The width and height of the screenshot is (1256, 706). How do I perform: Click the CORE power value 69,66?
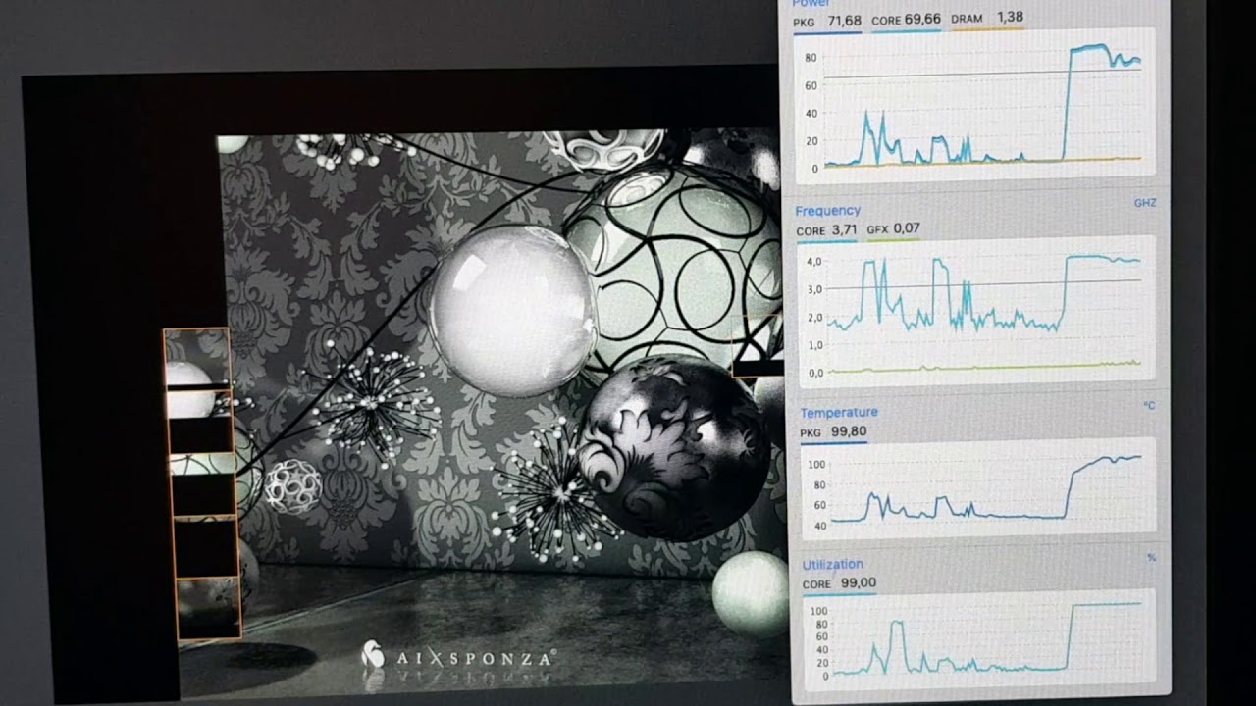(922, 20)
